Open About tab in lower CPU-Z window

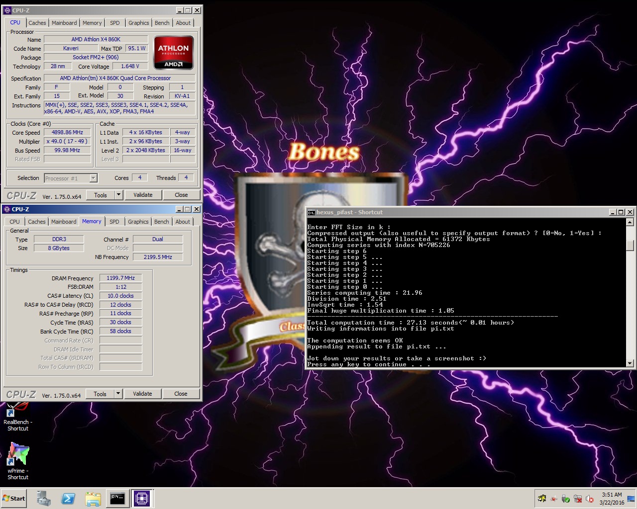183,222
